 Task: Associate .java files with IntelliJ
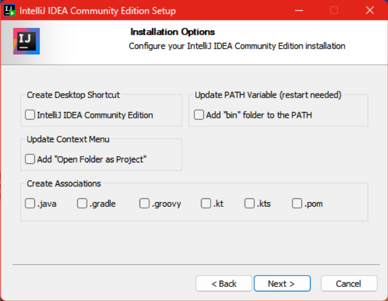[x=30, y=203]
